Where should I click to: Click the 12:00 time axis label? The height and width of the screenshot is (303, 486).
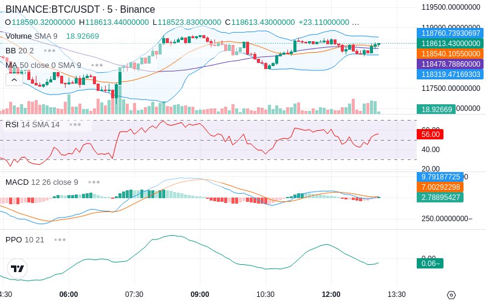tap(331, 295)
